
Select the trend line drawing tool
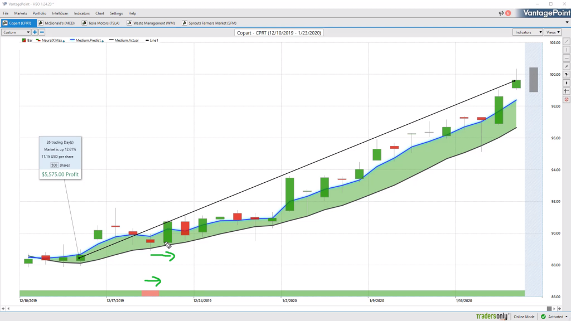567,41
